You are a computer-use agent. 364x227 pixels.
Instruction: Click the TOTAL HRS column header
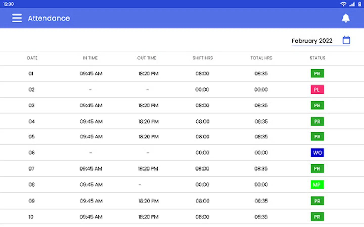click(261, 58)
